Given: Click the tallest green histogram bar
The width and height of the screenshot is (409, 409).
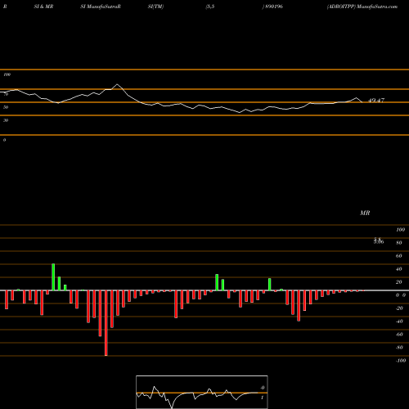Looking at the screenshot, I should pyautogui.click(x=53, y=277).
